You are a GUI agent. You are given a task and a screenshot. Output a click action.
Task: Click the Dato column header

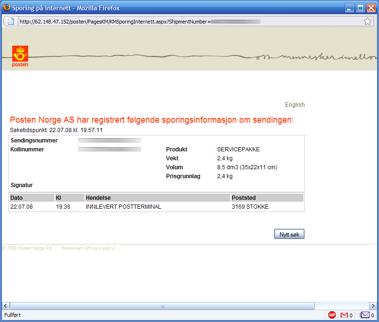click(x=32, y=198)
